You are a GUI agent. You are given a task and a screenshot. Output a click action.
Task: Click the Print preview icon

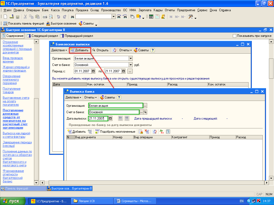51,17
